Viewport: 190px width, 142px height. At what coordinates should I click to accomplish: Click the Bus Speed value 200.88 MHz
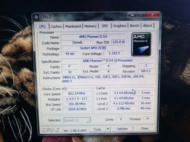77,104
